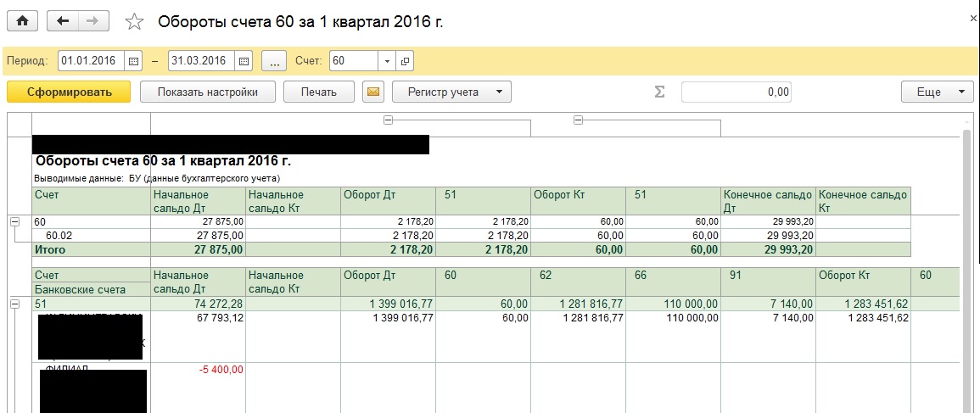Open calendar for end date 31.03.2016
This screenshot has width=980, height=413.
click(244, 61)
